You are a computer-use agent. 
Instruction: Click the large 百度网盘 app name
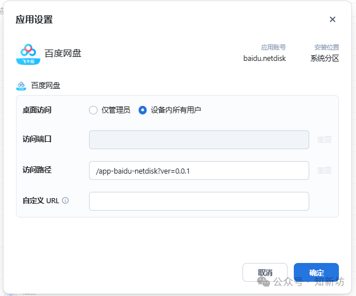63,54
